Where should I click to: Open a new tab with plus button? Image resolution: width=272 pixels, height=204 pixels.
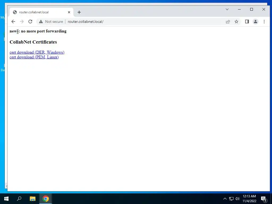point(79,12)
